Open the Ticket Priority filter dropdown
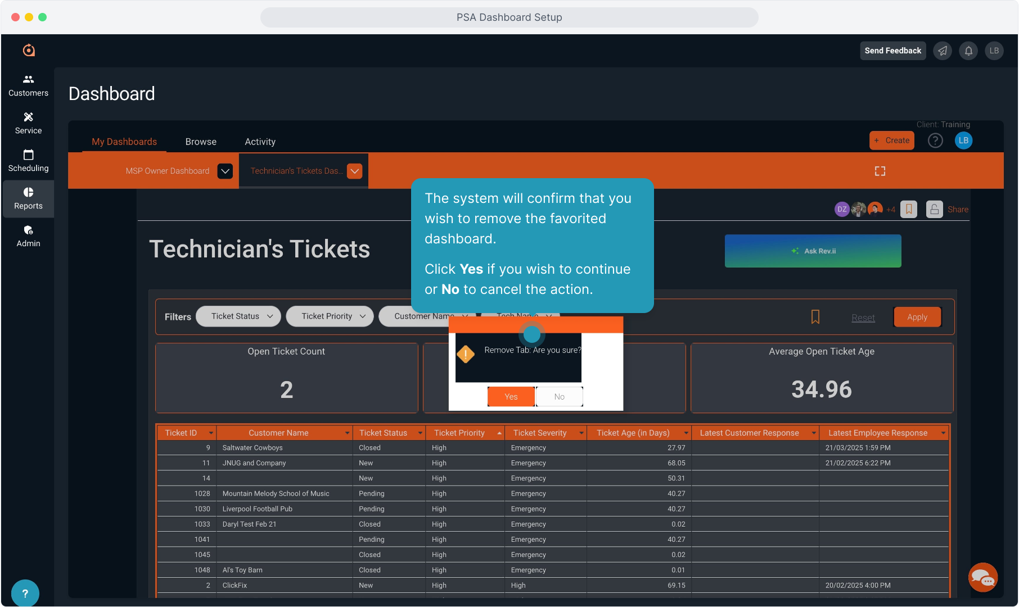This screenshot has height=607, width=1019. click(x=330, y=316)
